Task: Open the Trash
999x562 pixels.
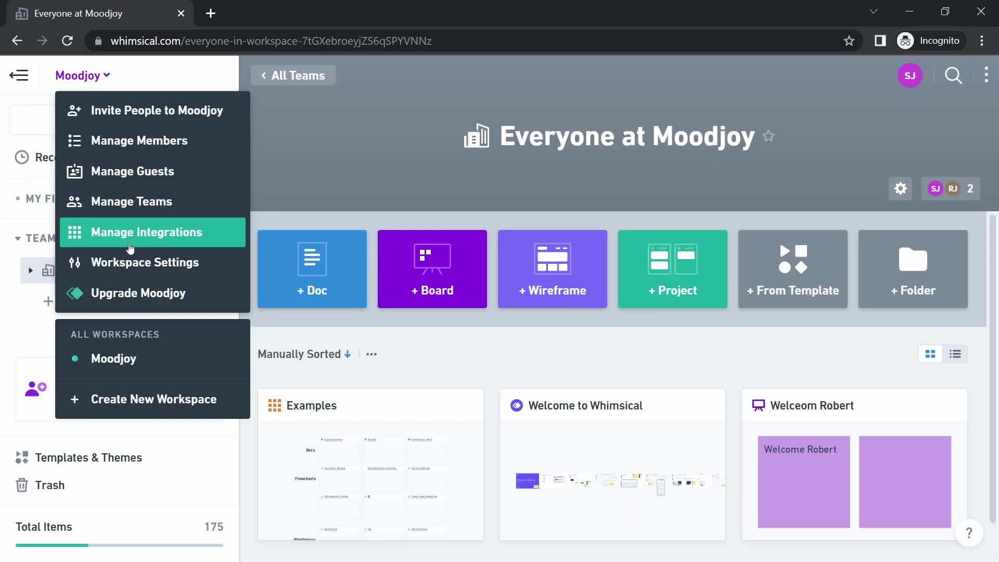Action: [x=40, y=486]
